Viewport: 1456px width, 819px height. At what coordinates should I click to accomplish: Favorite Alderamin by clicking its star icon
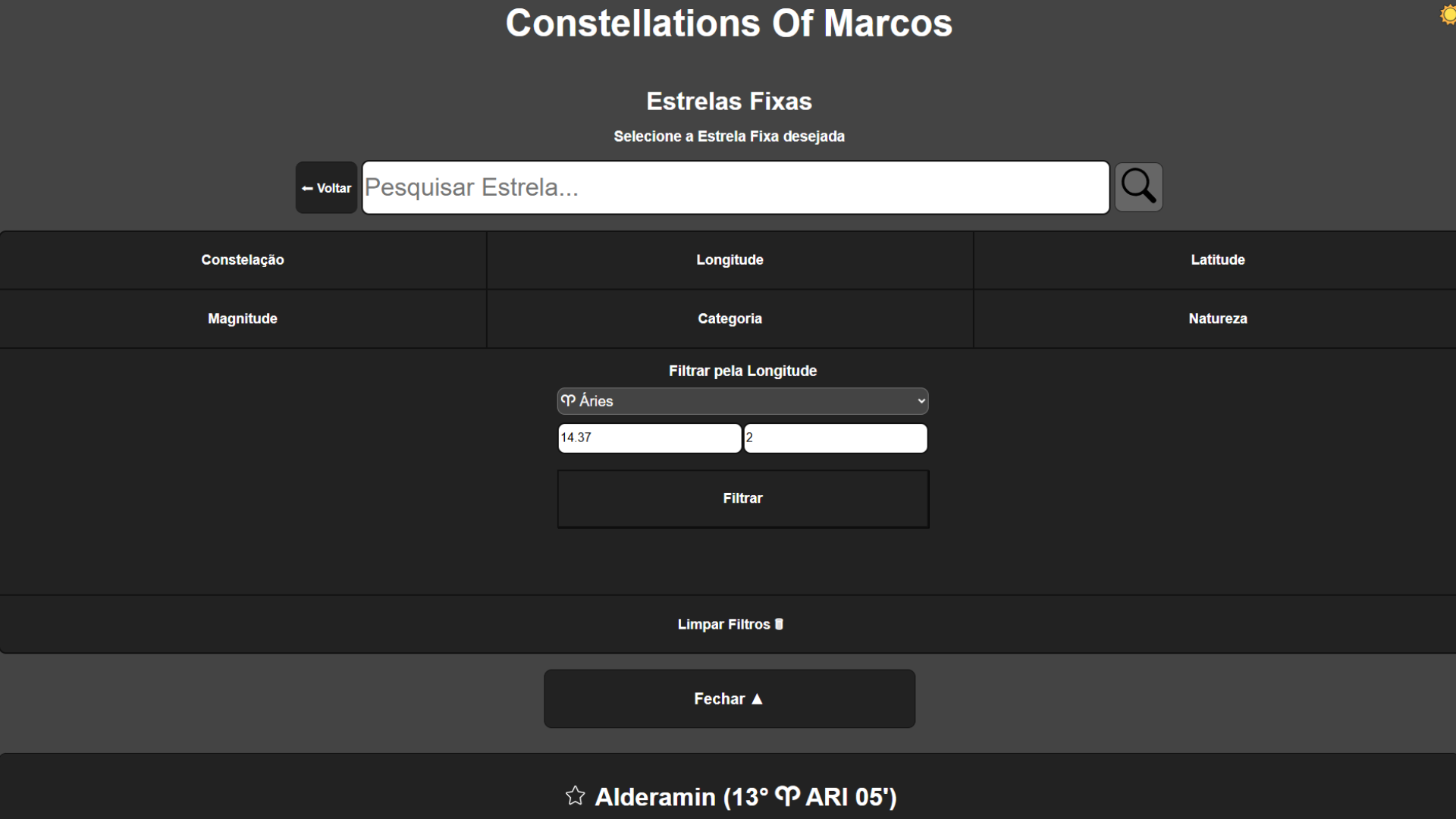click(x=574, y=796)
